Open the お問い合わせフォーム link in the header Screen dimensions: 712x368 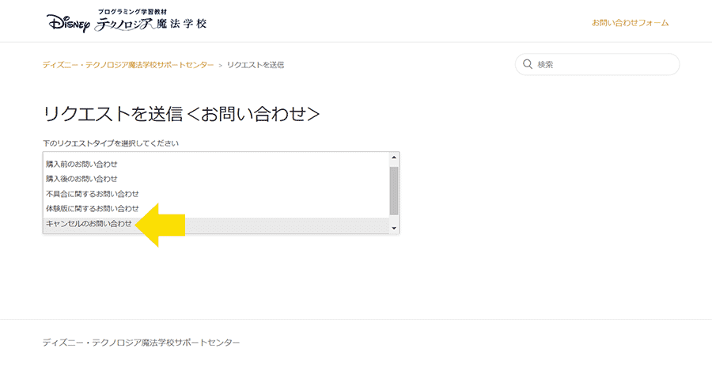[630, 23]
